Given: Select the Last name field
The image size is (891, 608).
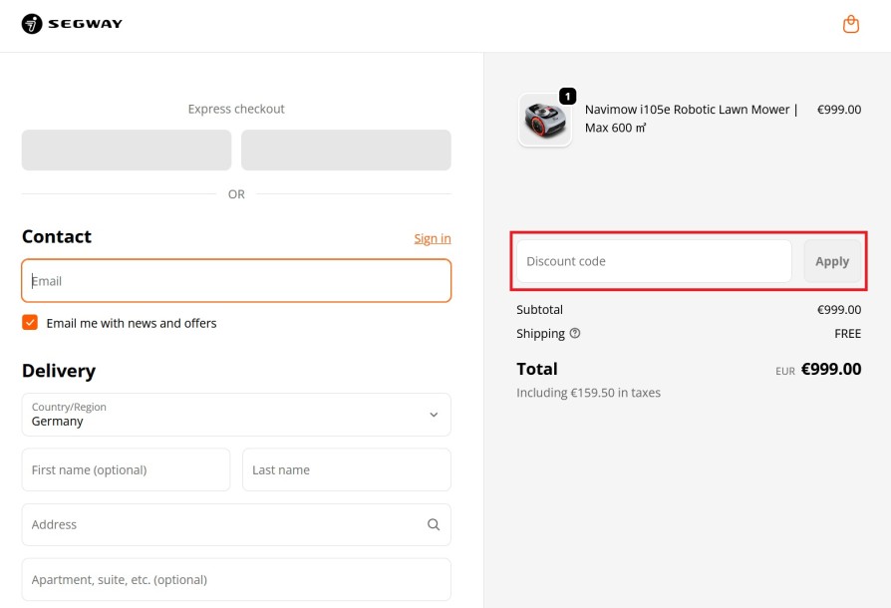Looking at the screenshot, I should pyautogui.click(x=346, y=469).
